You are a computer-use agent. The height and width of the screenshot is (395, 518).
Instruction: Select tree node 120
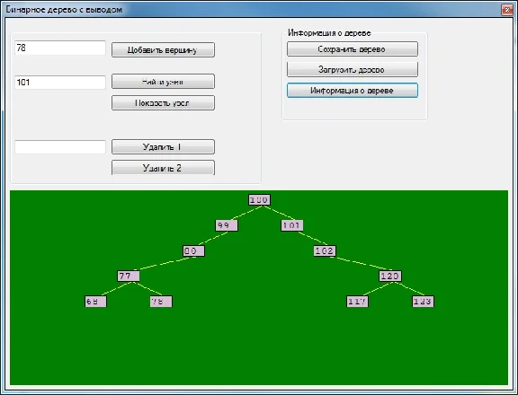tap(390, 276)
